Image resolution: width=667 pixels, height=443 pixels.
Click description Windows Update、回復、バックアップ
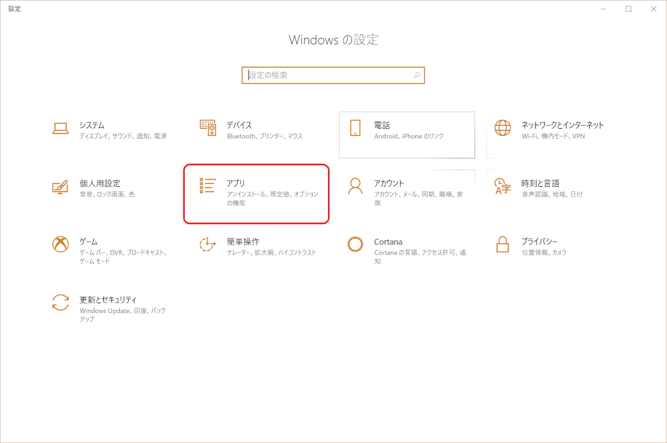pyautogui.click(x=122, y=315)
